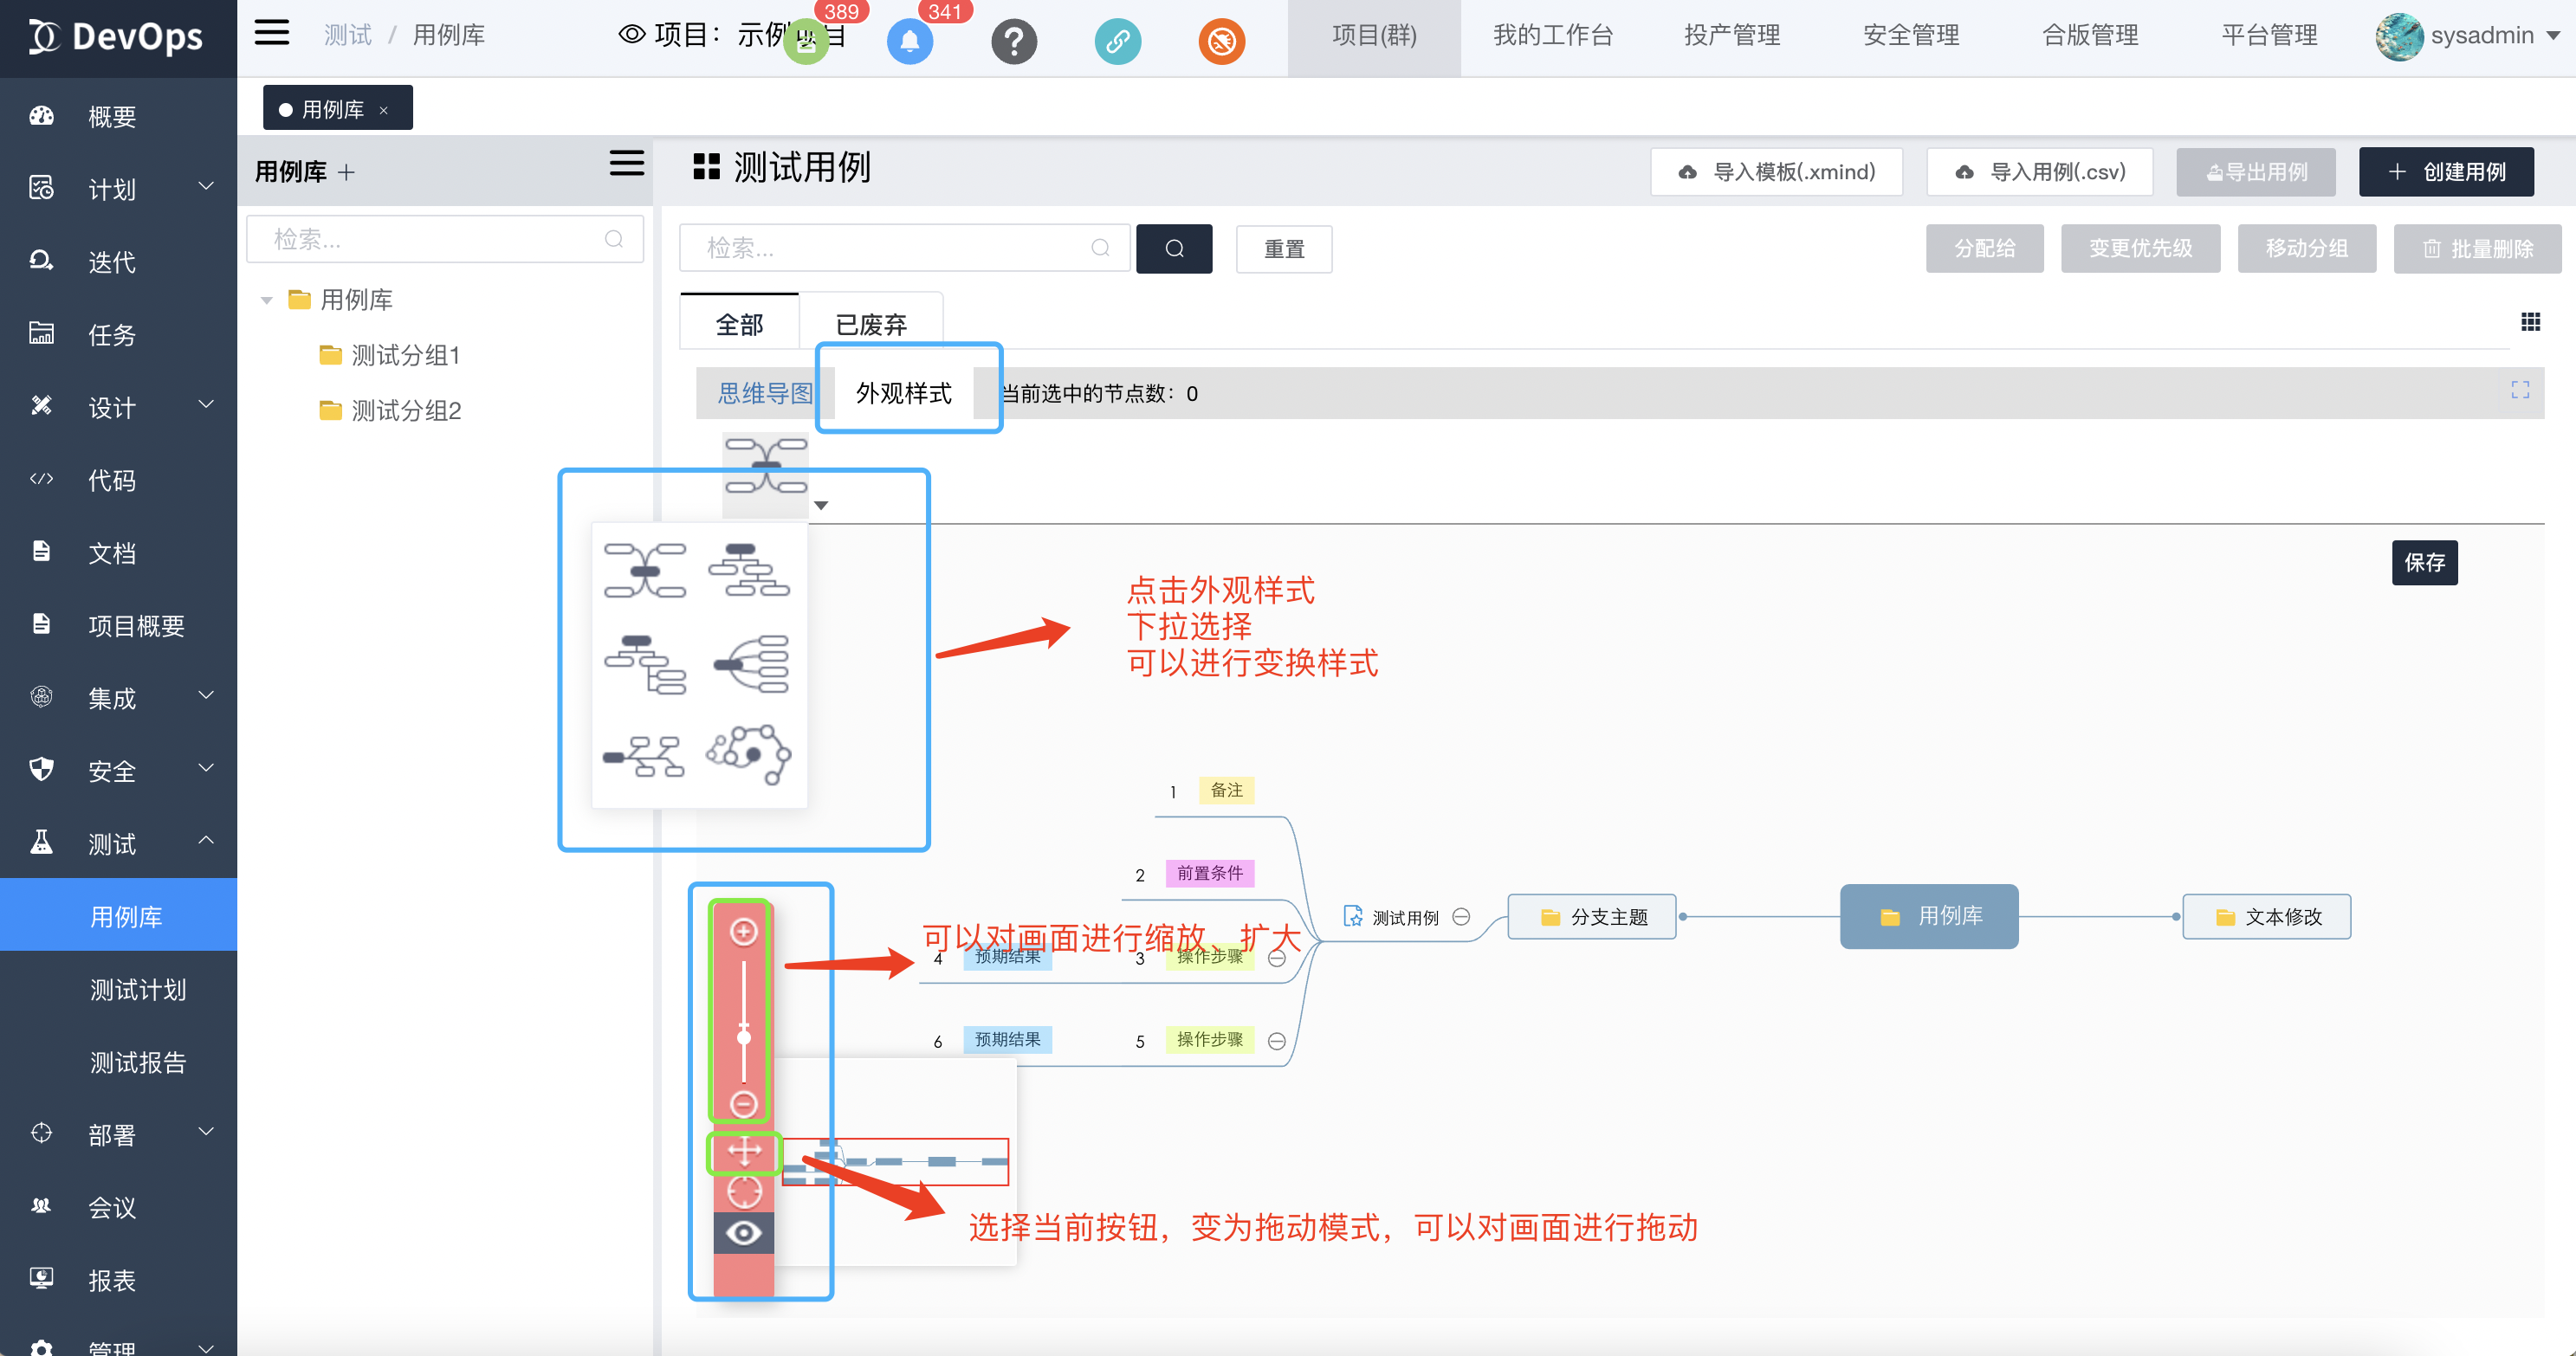Open the help question mark icon

tap(1013, 42)
